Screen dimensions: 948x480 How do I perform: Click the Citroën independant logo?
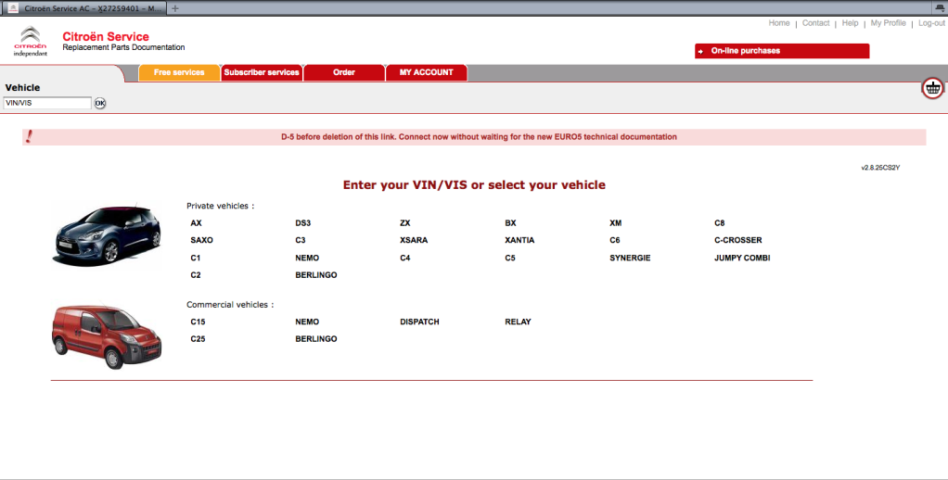(x=31, y=42)
